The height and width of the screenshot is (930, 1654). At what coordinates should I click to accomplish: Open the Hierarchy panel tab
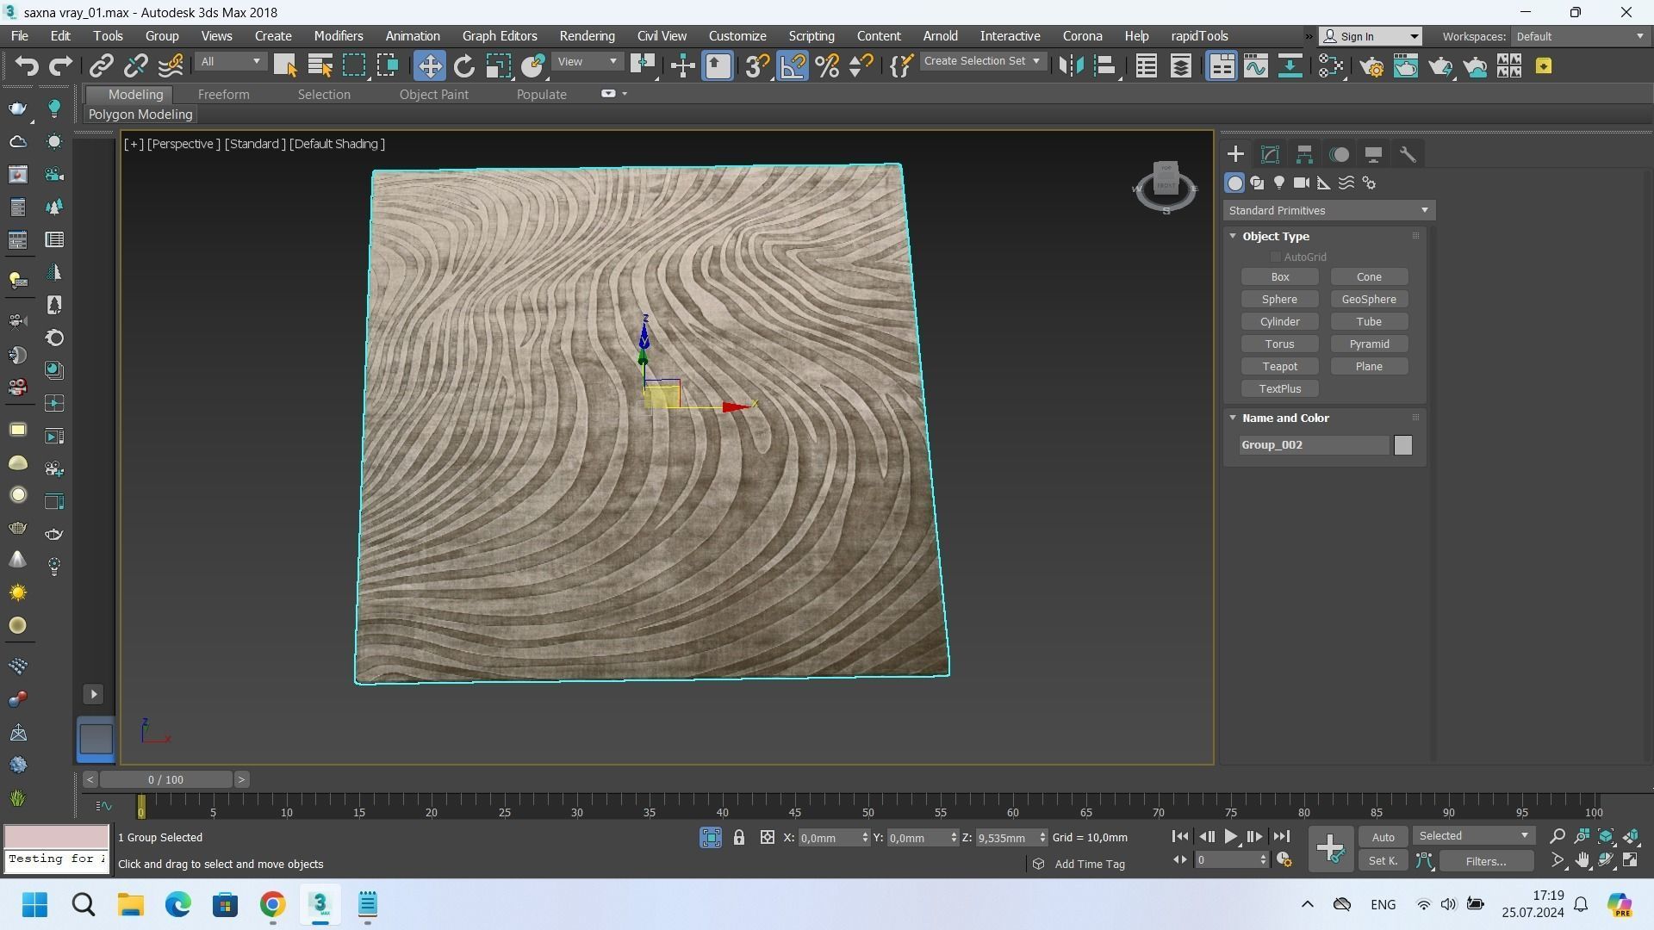(1304, 155)
